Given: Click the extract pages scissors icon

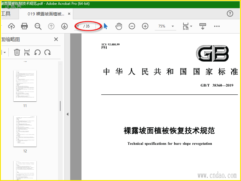Looking at the screenshot, I should (27, 52).
